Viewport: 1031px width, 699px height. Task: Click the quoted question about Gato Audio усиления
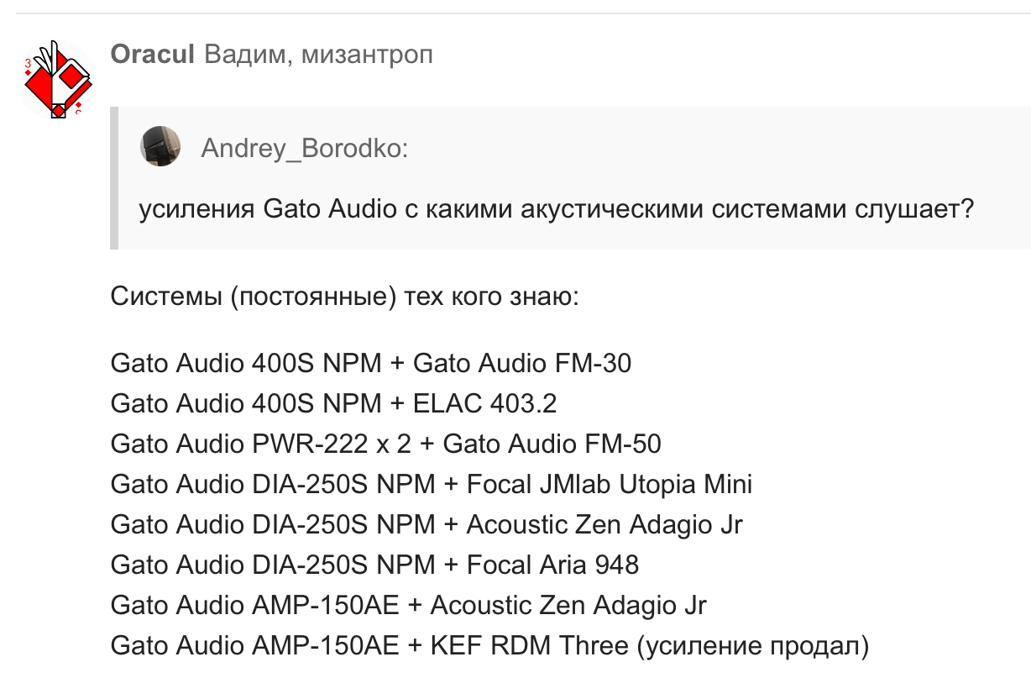click(556, 208)
